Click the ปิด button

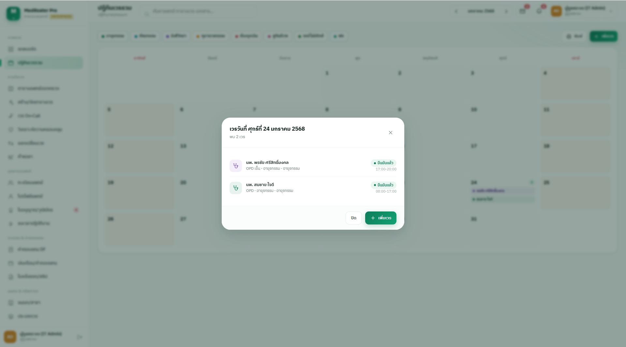coord(354,218)
